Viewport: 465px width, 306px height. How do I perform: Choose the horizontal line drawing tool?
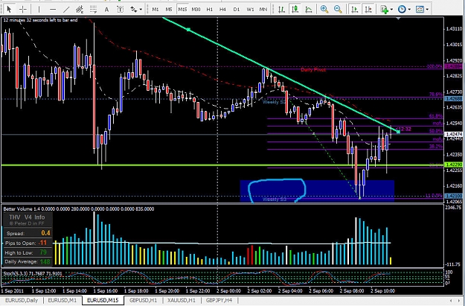pyautogui.click(x=53, y=9)
